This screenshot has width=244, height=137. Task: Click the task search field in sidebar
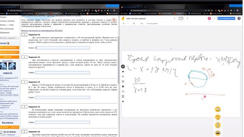coord(9,38)
